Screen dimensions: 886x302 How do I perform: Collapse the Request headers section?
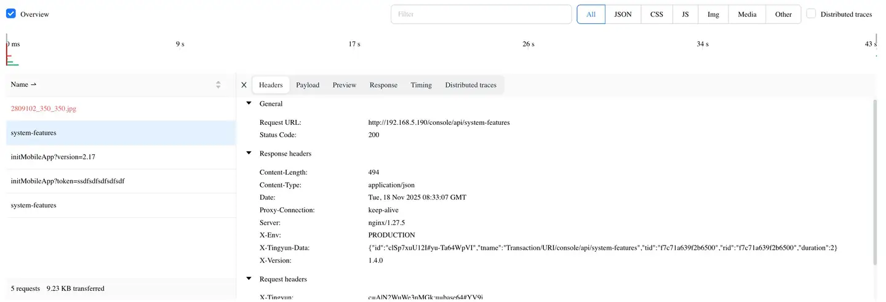tap(249, 279)
